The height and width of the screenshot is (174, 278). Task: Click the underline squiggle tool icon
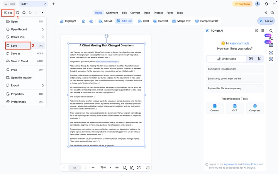[x=83, y=21]
